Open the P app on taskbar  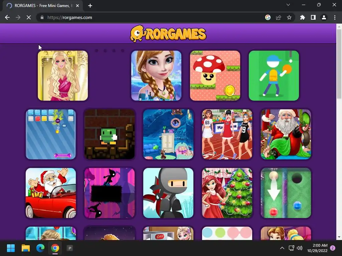70,248
